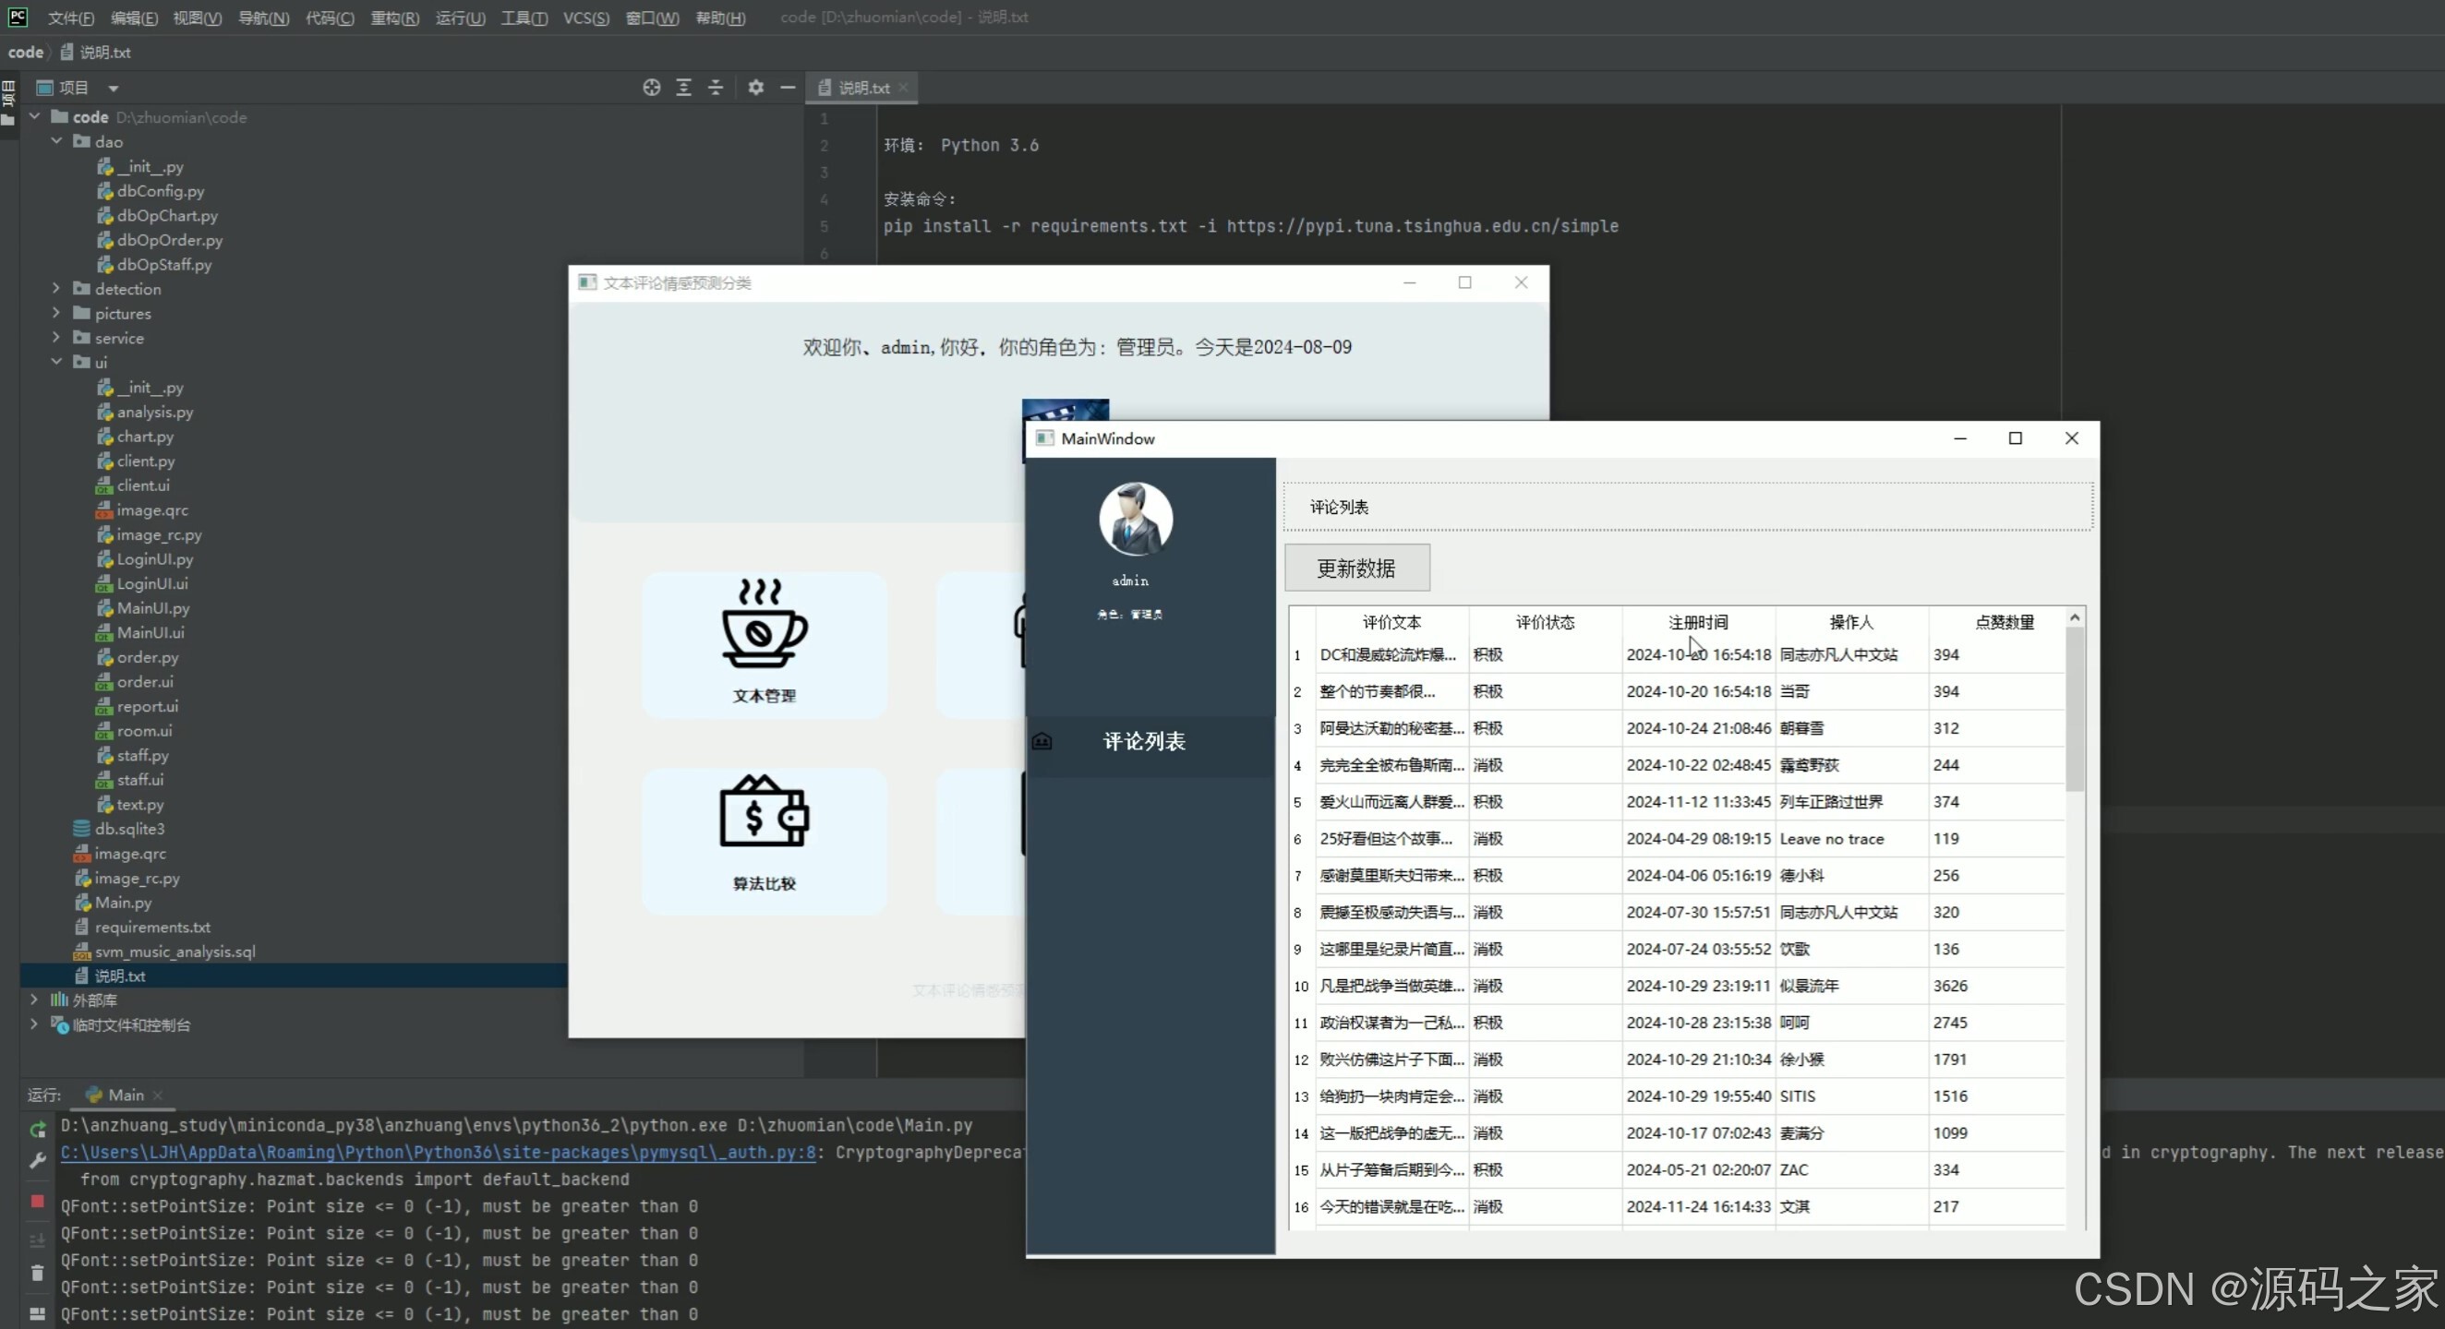This screenshot has height=1329, width=2445.
Task: Select image.qrc under ui folder
Action: tap(151, 510)
